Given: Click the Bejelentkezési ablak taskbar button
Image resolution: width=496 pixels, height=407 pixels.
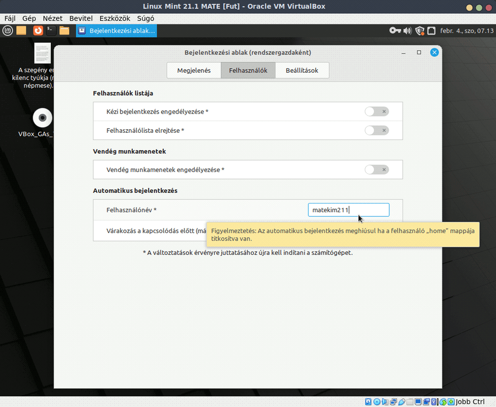Looking at the screenshot, I should [116, 31].
